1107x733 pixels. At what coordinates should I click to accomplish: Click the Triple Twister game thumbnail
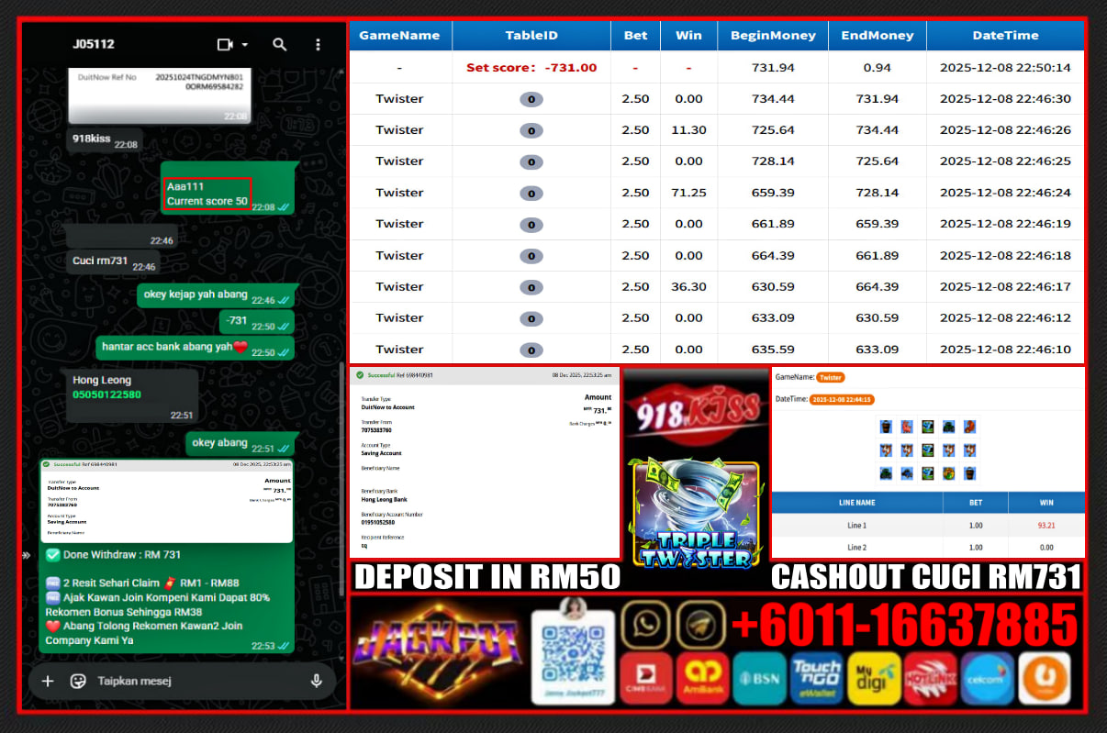pyautogui.click(x=695, y=512)
